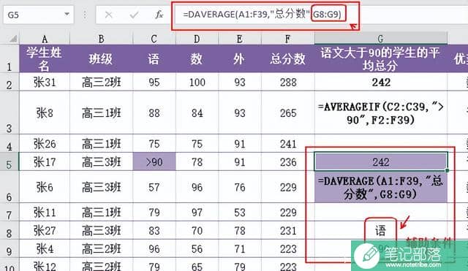Click the fill handle on cell G5
The image size is (468, 271).
(x=447, y=170)
